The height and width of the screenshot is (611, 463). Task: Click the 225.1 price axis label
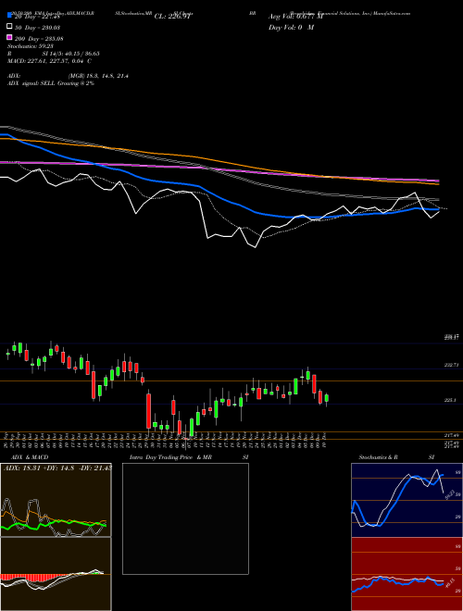coord(451,400)
